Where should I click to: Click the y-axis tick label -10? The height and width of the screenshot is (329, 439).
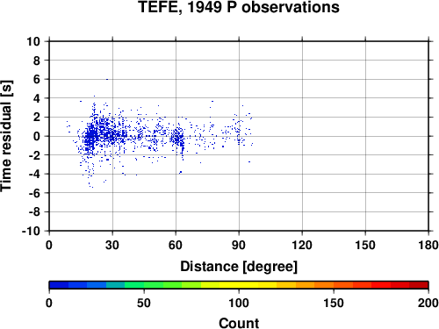click(31, 231)
